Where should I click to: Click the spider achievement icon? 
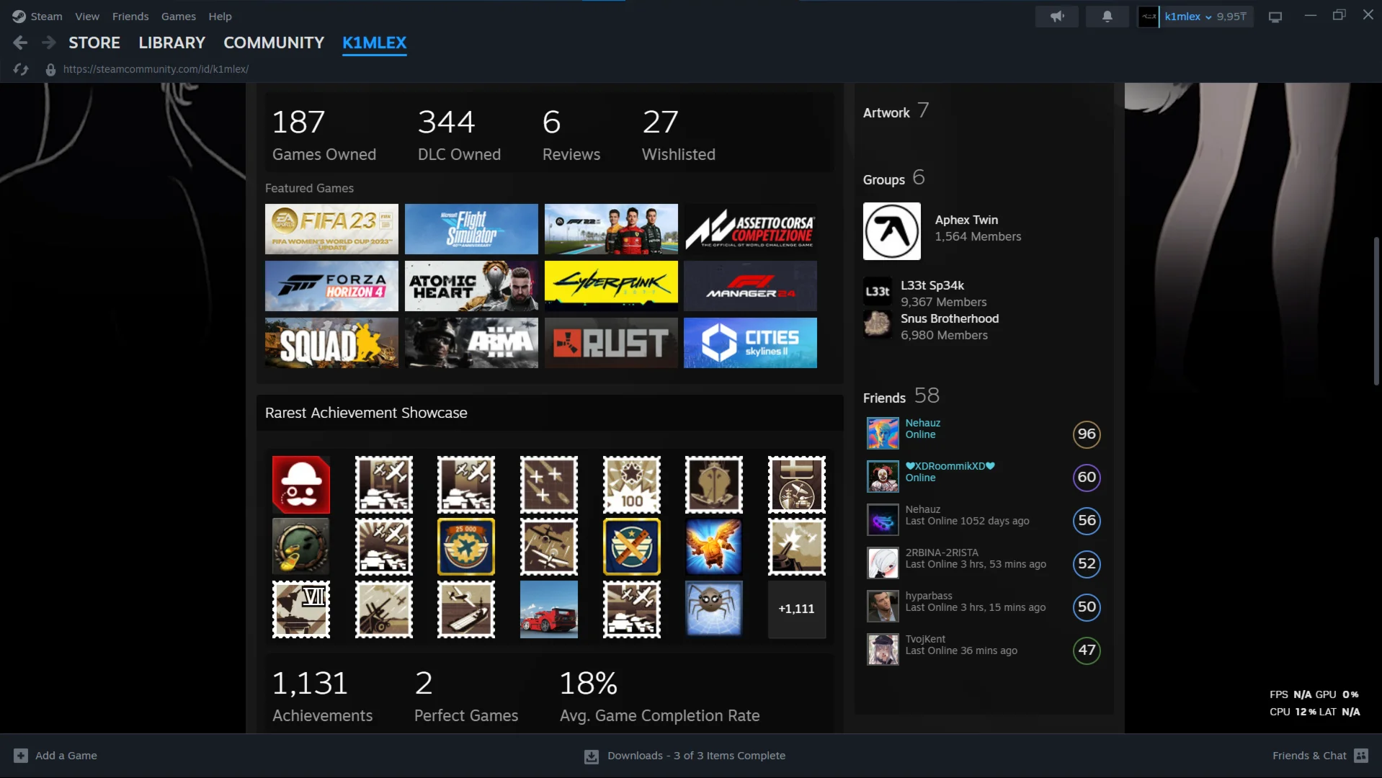714,609
